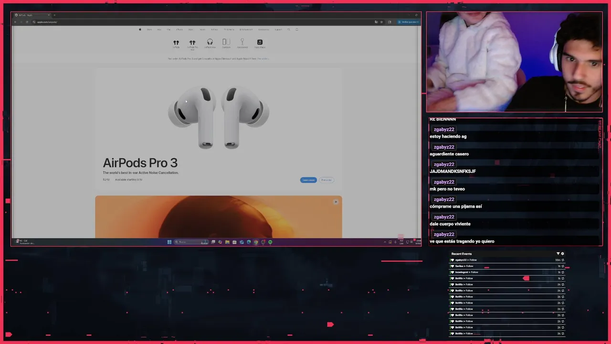Open iPhone in Apple navigation

(179, 29)
